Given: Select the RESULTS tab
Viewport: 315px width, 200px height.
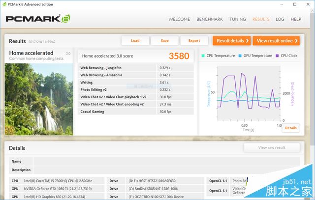Looking at the screenshot, I should coord(261,19).
